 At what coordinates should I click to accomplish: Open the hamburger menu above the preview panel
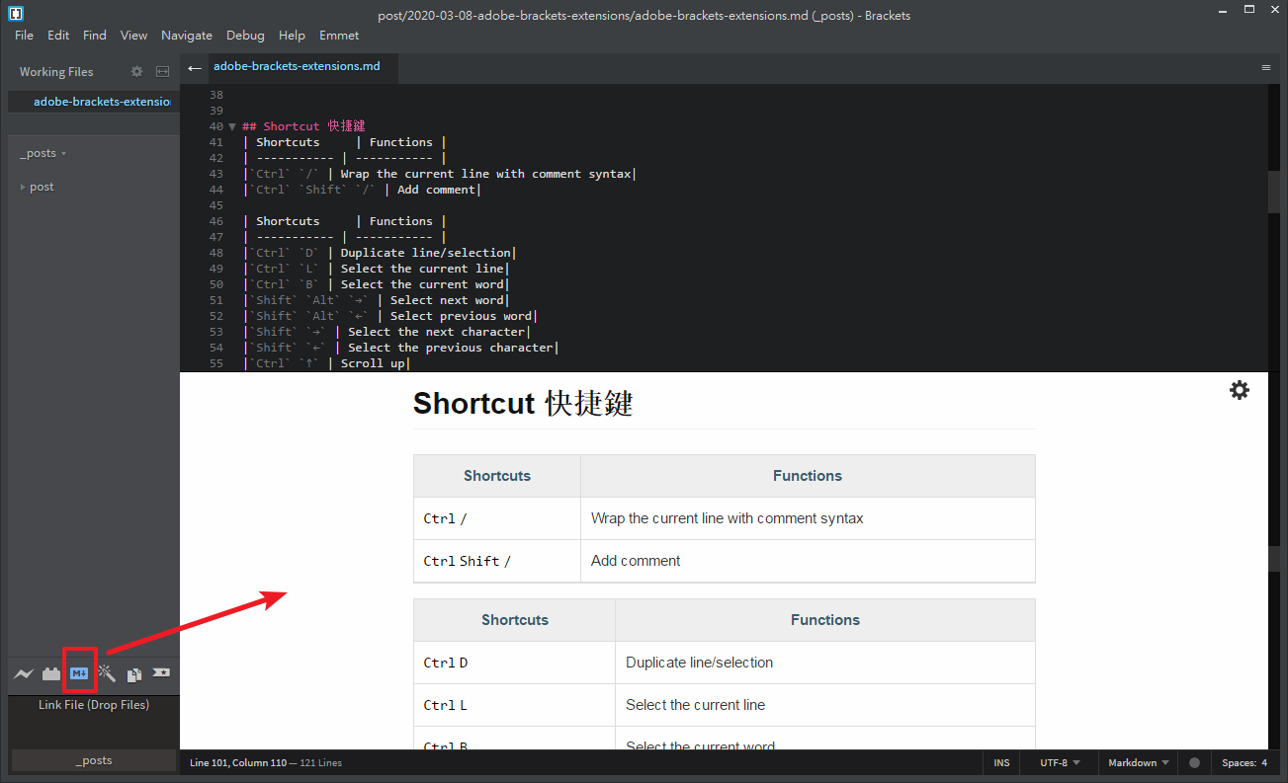coord(1266,67)
